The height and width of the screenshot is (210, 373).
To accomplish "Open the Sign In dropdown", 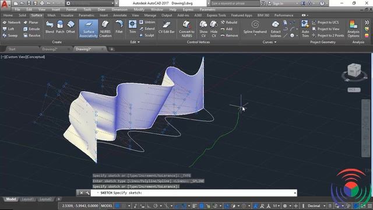I will (x=297, y=3).
